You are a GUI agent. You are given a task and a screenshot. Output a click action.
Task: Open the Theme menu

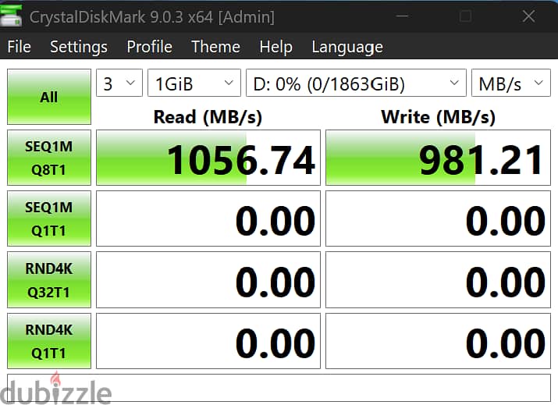coord(215,47)
